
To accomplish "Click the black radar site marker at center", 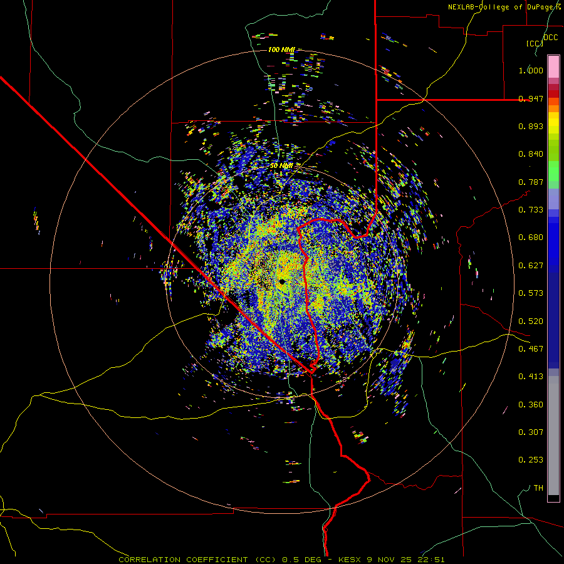I will 282,281.
